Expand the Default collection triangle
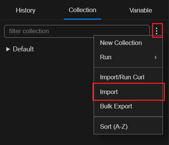 pos(8,49)
